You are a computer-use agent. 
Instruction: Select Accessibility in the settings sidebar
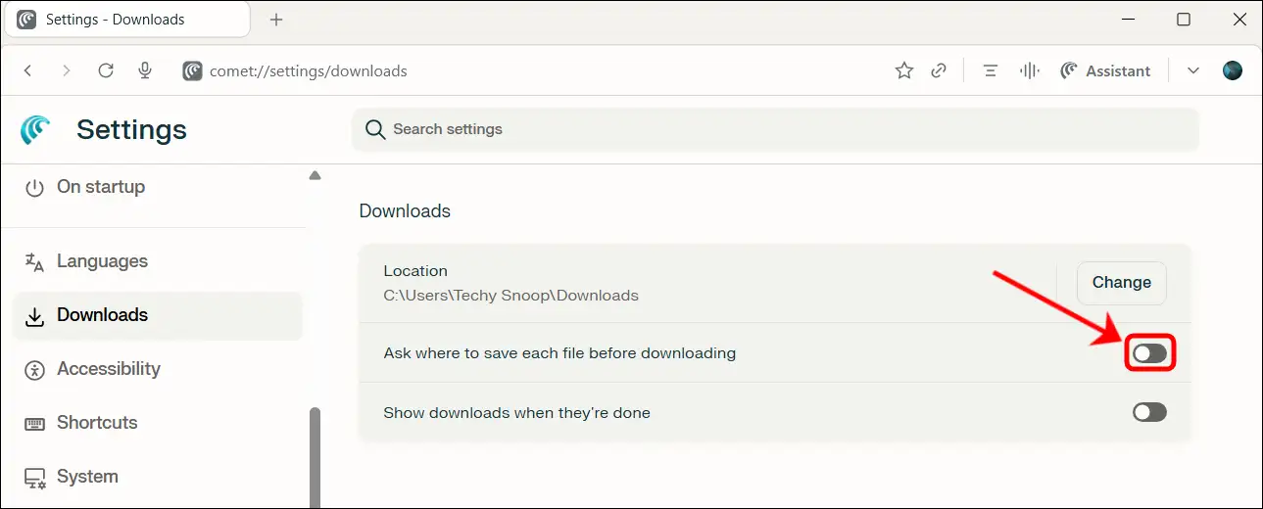coord(108,369)
